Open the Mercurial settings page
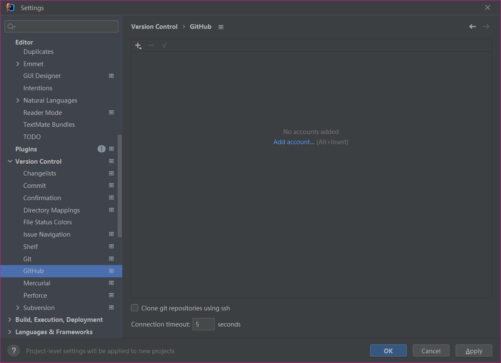 click(37, 283)
